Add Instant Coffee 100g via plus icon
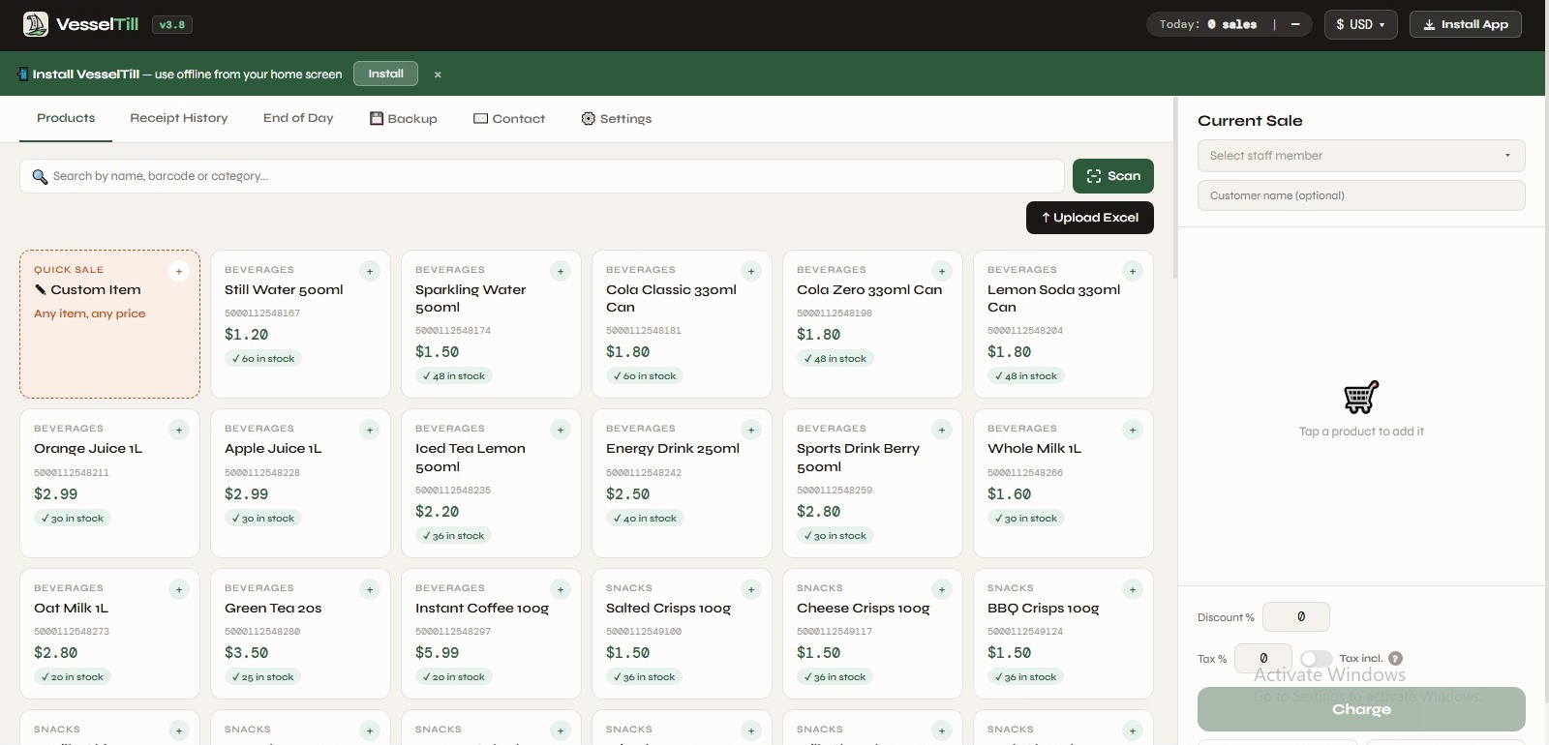This screenshot has width=1549, height=745. (561, 589)
